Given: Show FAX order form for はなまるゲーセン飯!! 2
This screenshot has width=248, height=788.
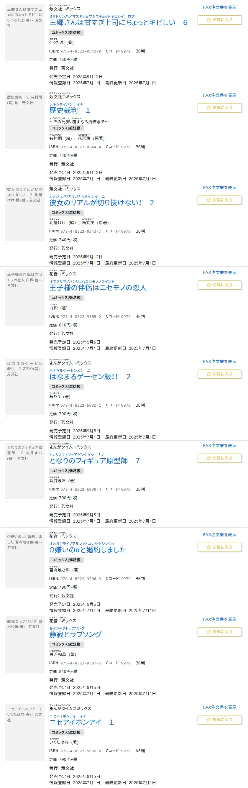Looking at the screenshot, I should coord(220,362).
